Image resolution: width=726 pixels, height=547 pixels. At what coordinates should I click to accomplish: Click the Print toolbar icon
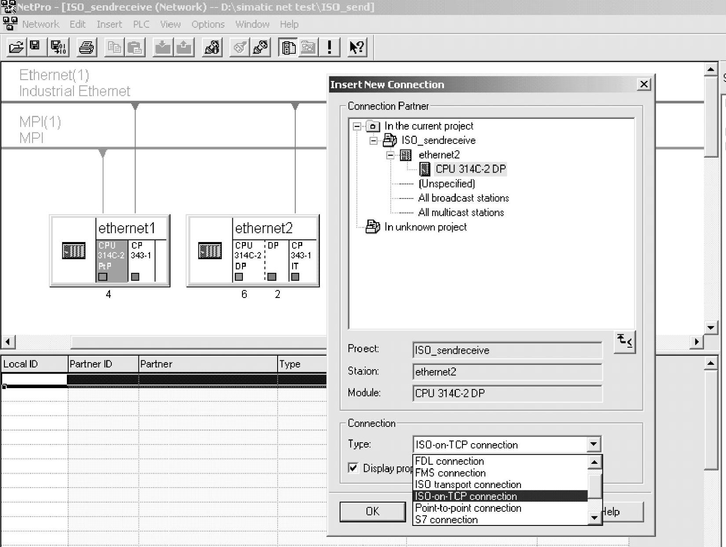tap(86, 47)
